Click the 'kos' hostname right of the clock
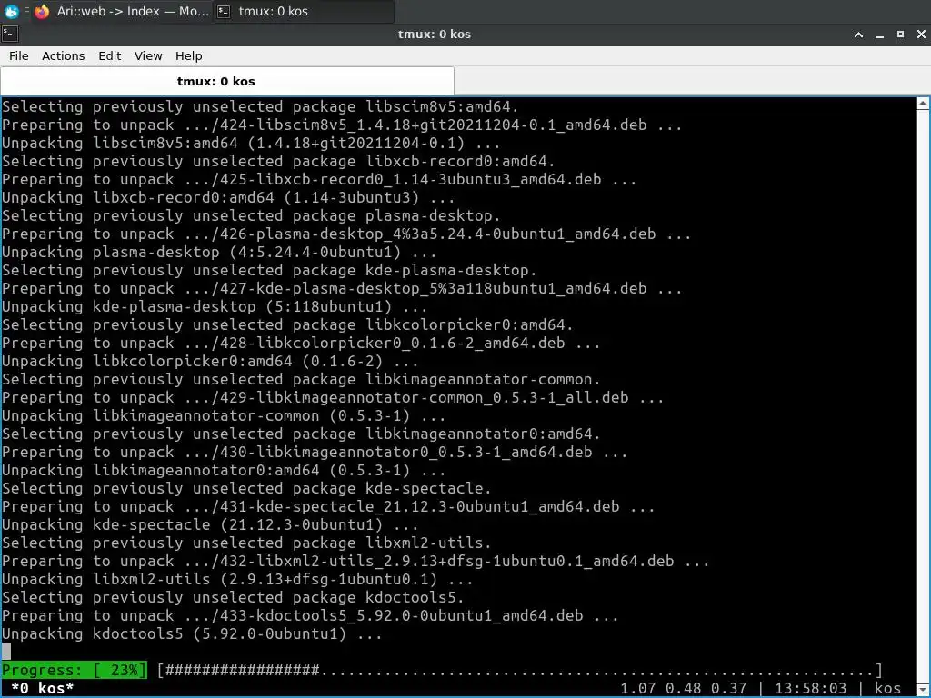 [887, 688]
